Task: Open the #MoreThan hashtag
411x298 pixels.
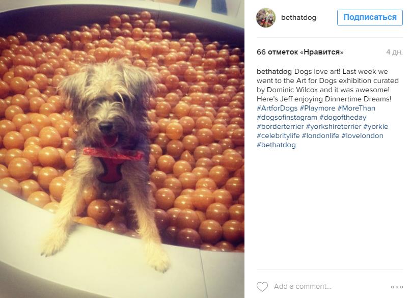Action: pos(356,108)
